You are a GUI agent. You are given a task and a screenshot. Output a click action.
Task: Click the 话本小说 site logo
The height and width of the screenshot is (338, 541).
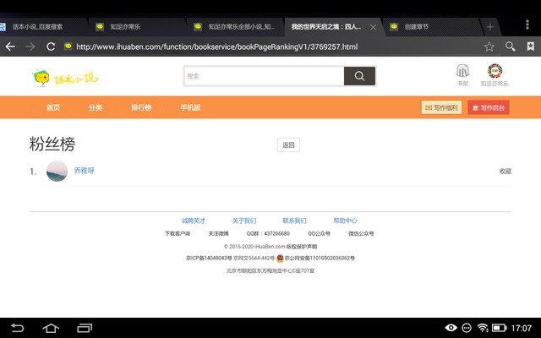(x=65, y=79)
